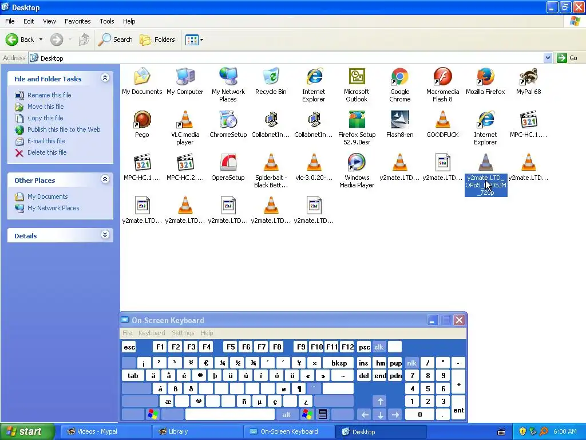The height and width of the screenshot is (440, 586).
Task: Open On-Screen Keyboard Settings menu
Action: click(183, 333)
